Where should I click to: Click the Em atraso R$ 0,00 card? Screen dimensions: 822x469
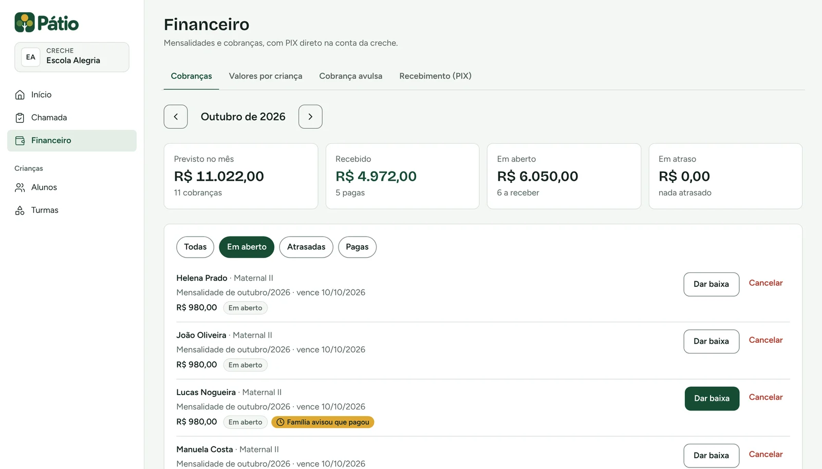click(x=725, y=176)
